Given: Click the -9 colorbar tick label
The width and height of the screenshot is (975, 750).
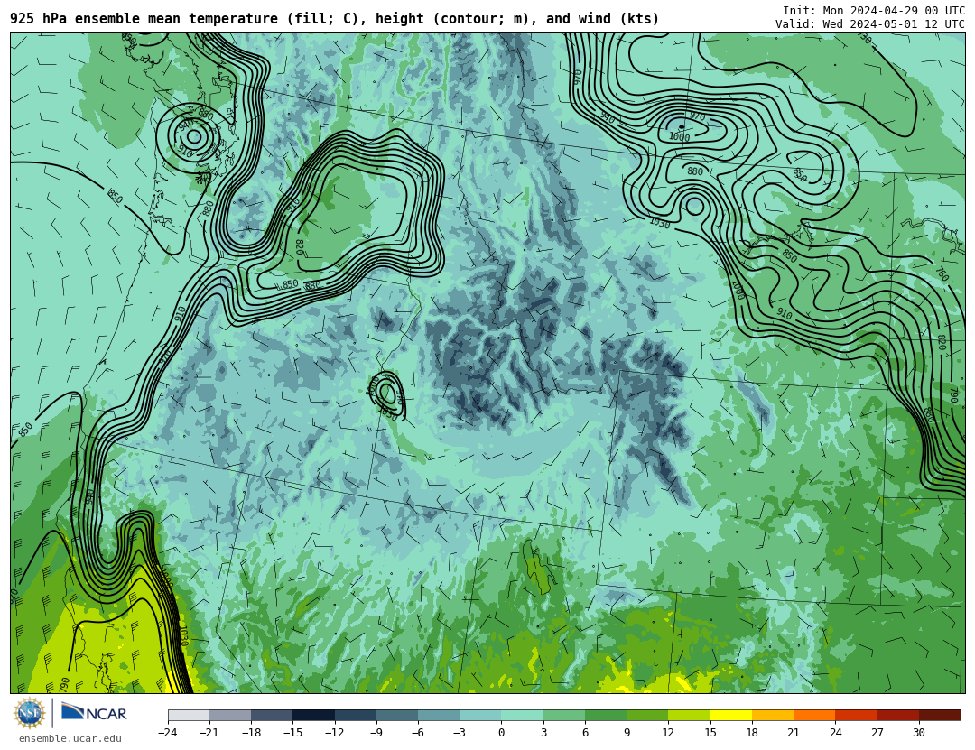Looking at the screenshot, I should tap(376, 733).
